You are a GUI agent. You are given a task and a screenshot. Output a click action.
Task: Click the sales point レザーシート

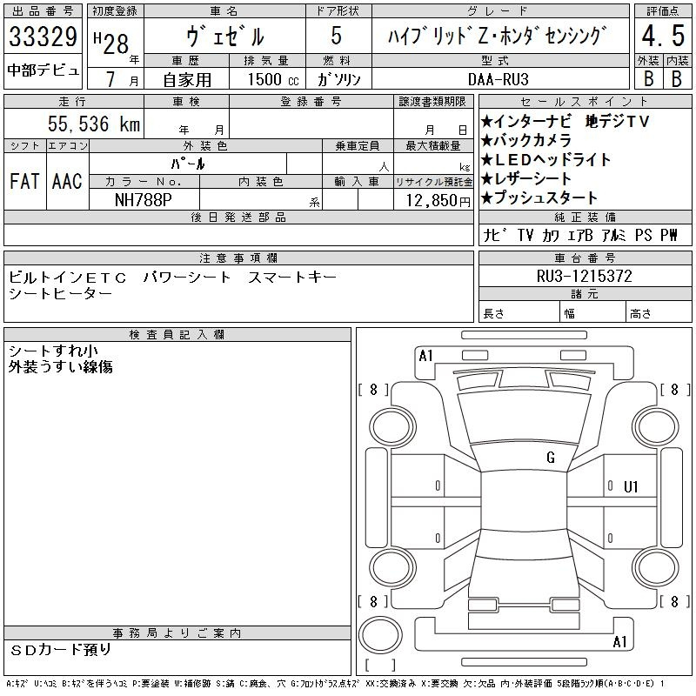(x=526, y=178)
